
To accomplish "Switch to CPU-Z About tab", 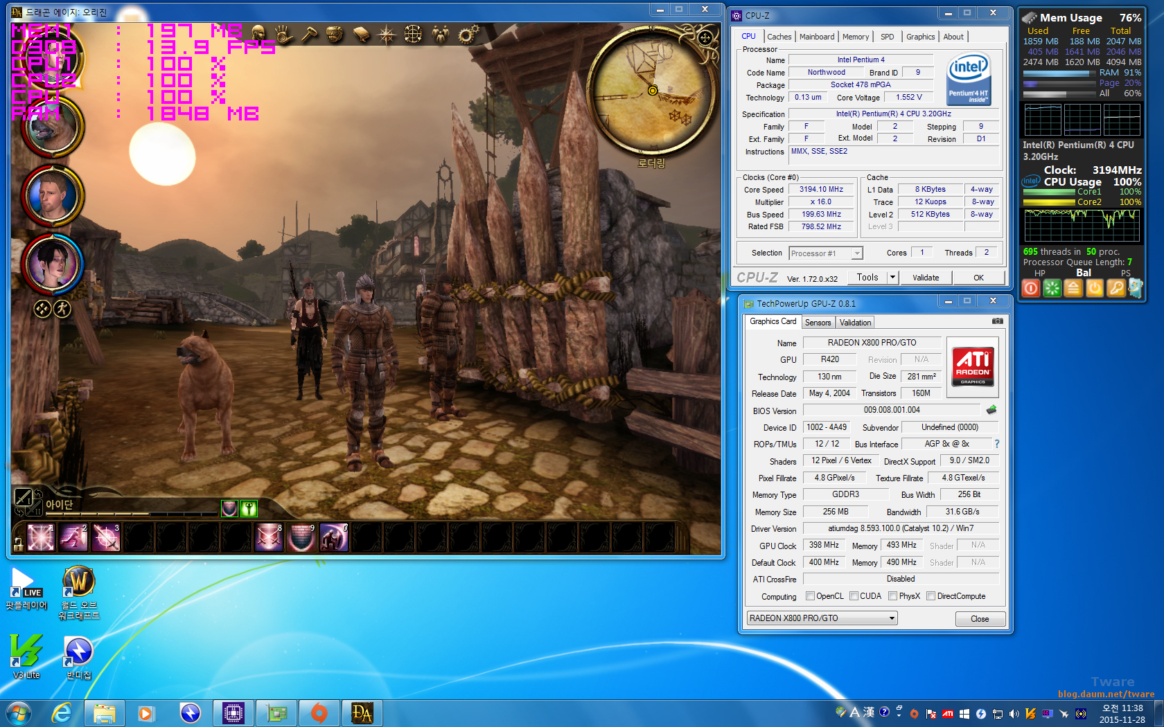I will click(953, 37).
